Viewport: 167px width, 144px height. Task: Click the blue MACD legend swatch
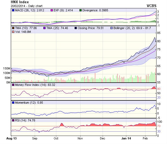[x=13, y=10]
